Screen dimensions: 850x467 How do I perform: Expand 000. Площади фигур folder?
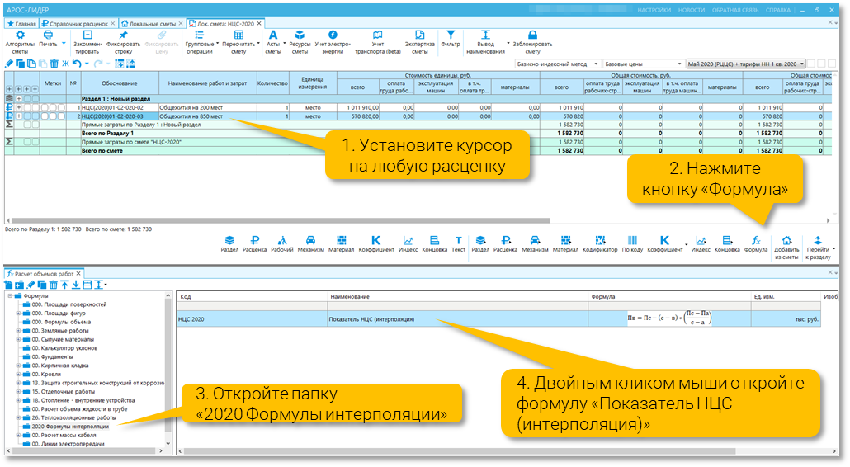point(18,314)
